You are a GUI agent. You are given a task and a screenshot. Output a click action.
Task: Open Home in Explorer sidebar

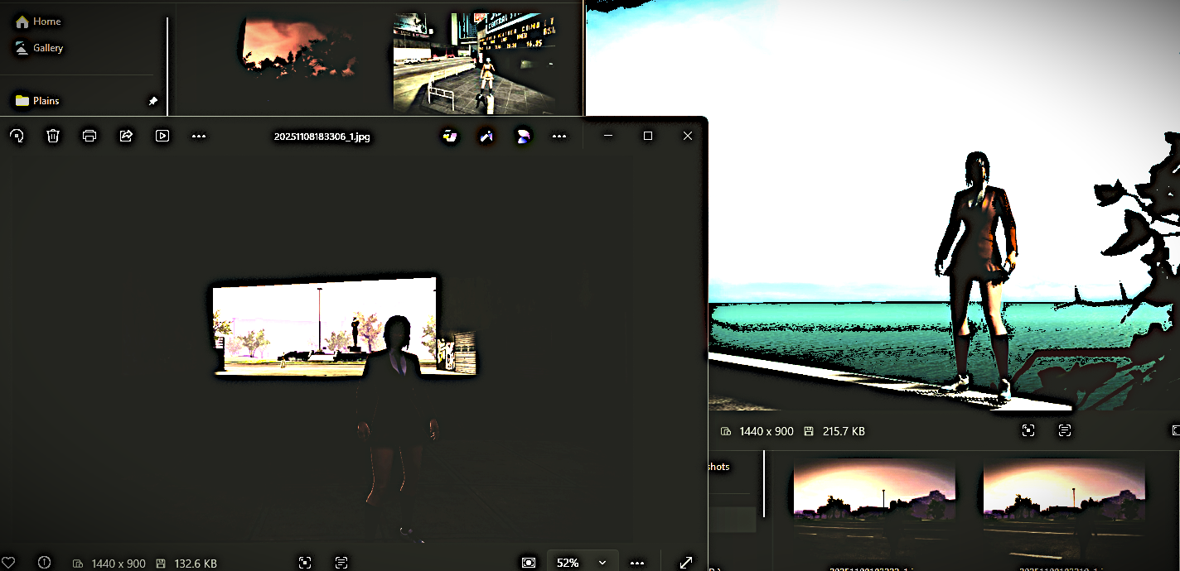[x=38, y=22]
